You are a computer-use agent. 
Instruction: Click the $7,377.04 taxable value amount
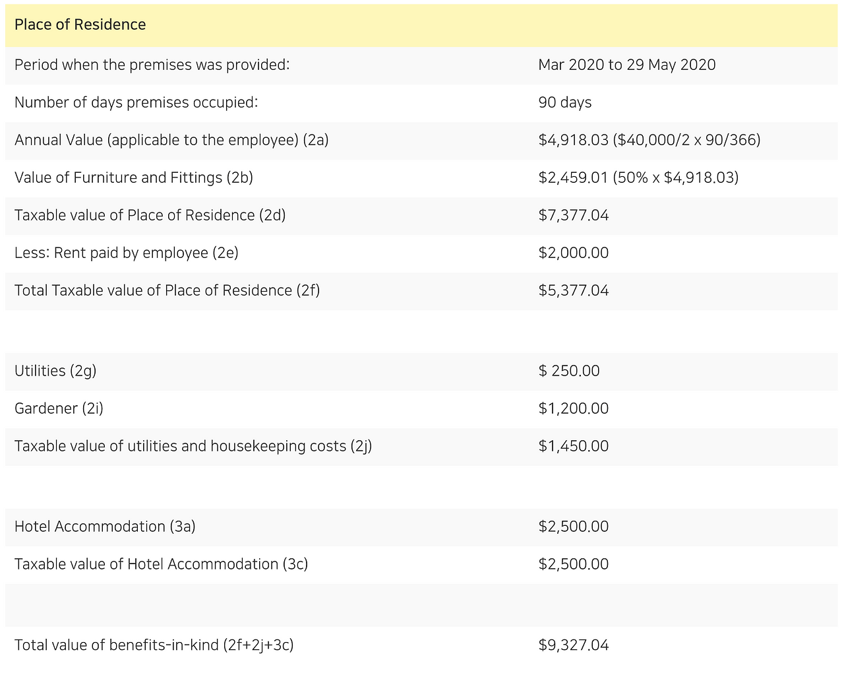573,216
